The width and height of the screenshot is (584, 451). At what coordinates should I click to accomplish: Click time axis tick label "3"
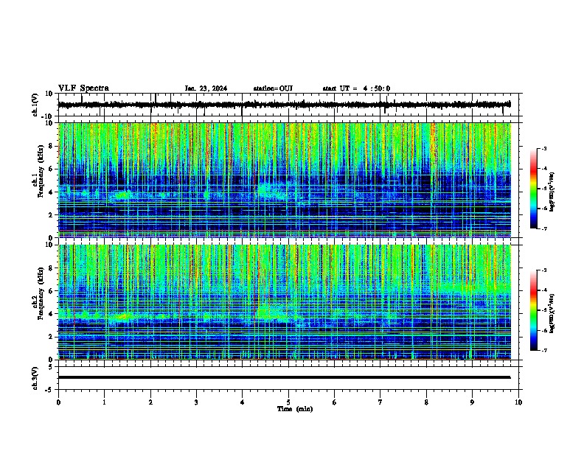point(196,402)
